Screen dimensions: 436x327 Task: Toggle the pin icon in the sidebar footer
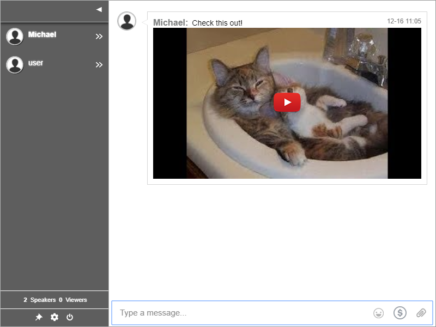(39, 317)
